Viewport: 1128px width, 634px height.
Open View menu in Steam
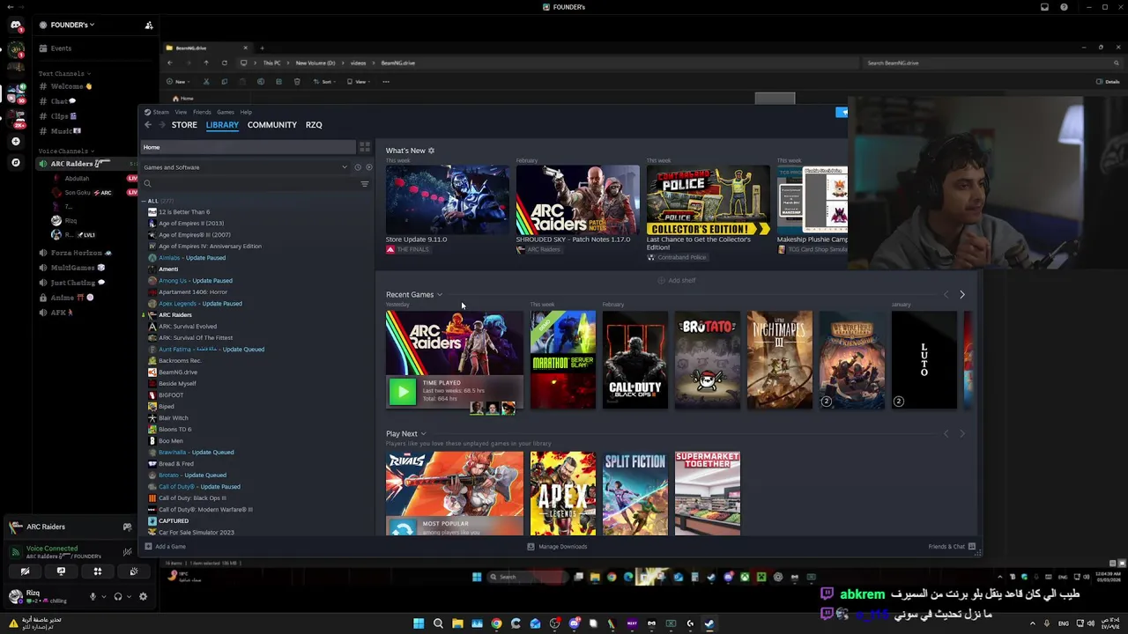181,112
